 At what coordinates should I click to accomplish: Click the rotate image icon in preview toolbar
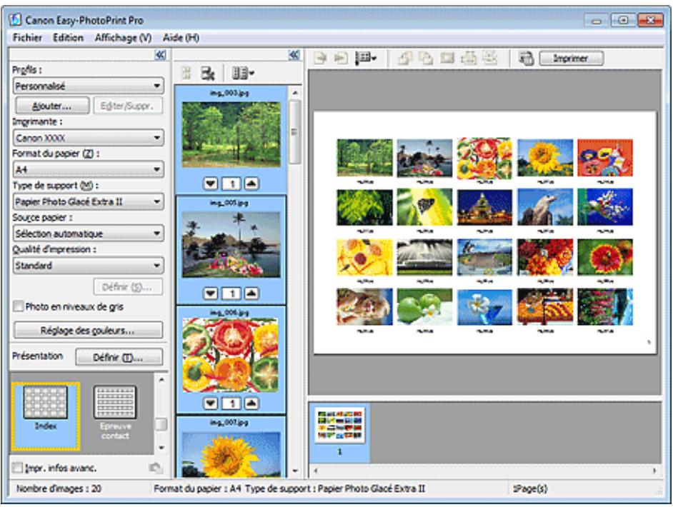(405, 58)
